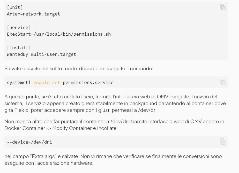Click the paragraph starting 'A questo punto'
The height and width of the screenshot is (173, 239).
(x=115, y=104)
